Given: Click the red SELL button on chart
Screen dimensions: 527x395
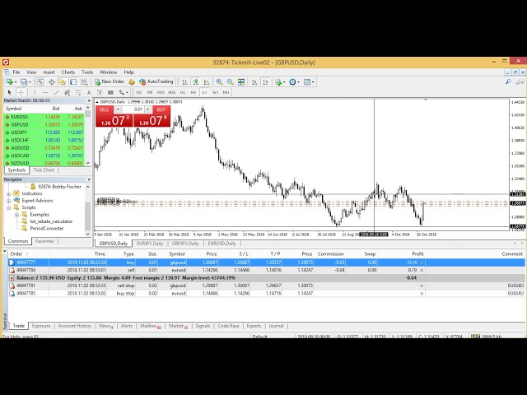Looking at the screenshot, I should point(104,109).
